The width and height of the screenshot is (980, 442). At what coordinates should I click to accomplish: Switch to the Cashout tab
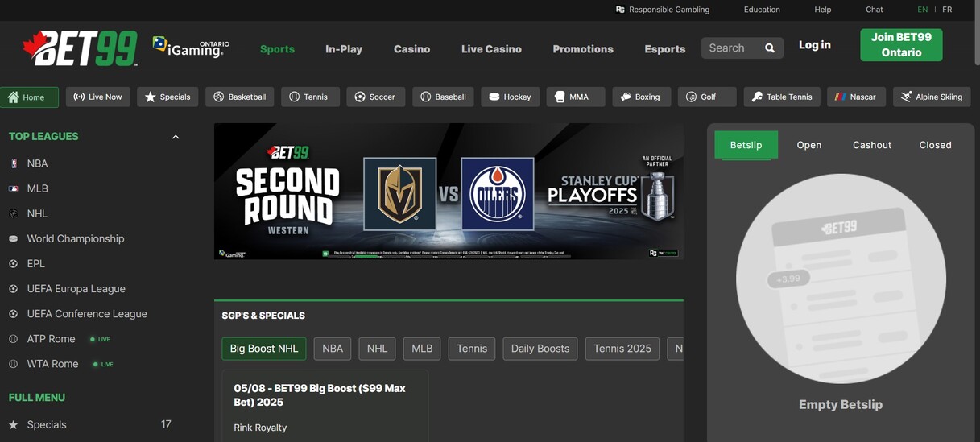872,145
